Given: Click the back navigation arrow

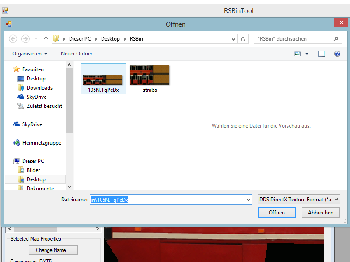Looking at the screenshot, I should tap(13, 39).
